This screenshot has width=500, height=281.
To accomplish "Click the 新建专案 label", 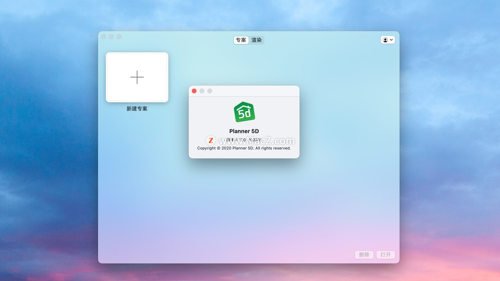I will coord(137,109).
